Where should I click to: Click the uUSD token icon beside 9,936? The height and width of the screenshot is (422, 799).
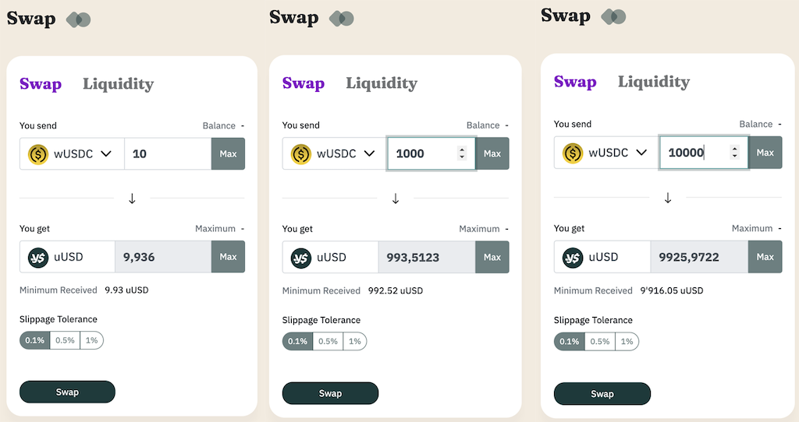[x=38, y=257]
